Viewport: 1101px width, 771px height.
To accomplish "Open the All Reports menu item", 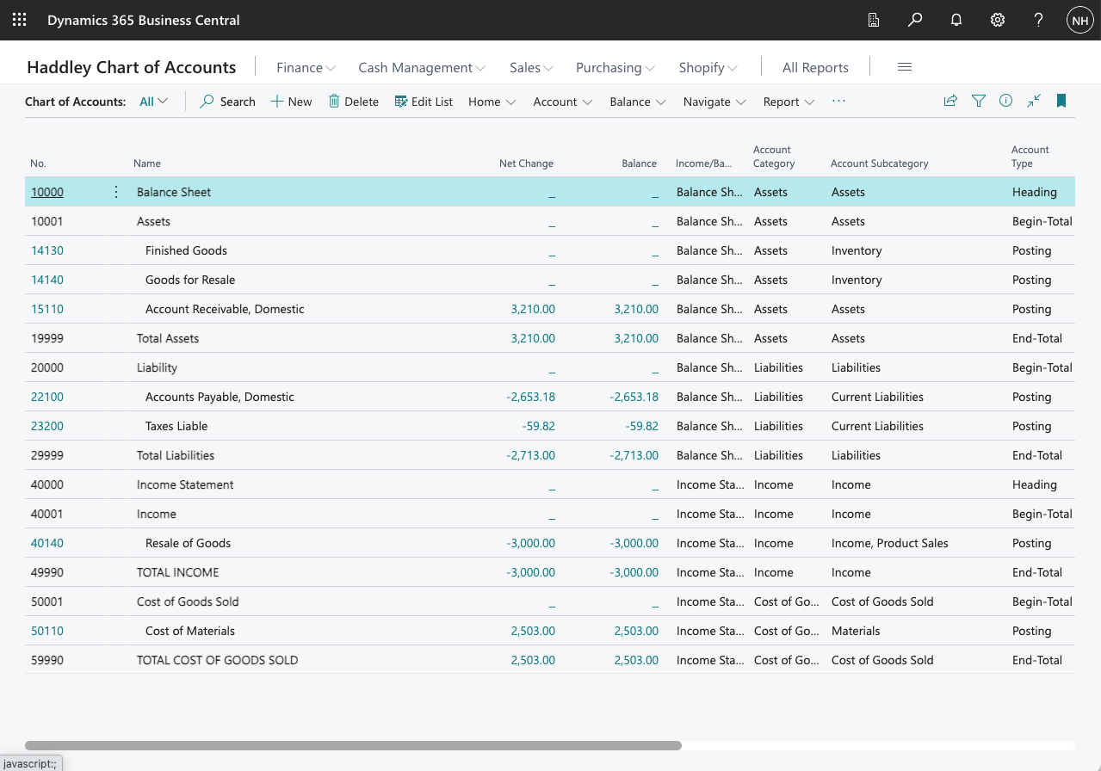I will (x=815, y=67).
